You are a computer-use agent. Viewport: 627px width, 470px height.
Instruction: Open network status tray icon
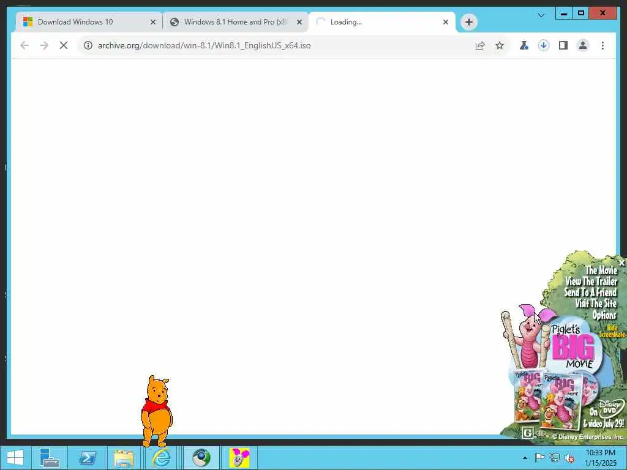pyautogui.click(x=554, y=457)
